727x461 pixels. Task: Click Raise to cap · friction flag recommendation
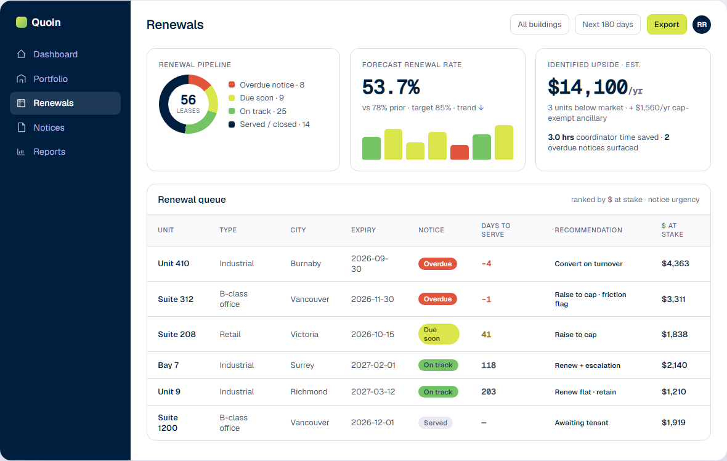tap(590, 299)
